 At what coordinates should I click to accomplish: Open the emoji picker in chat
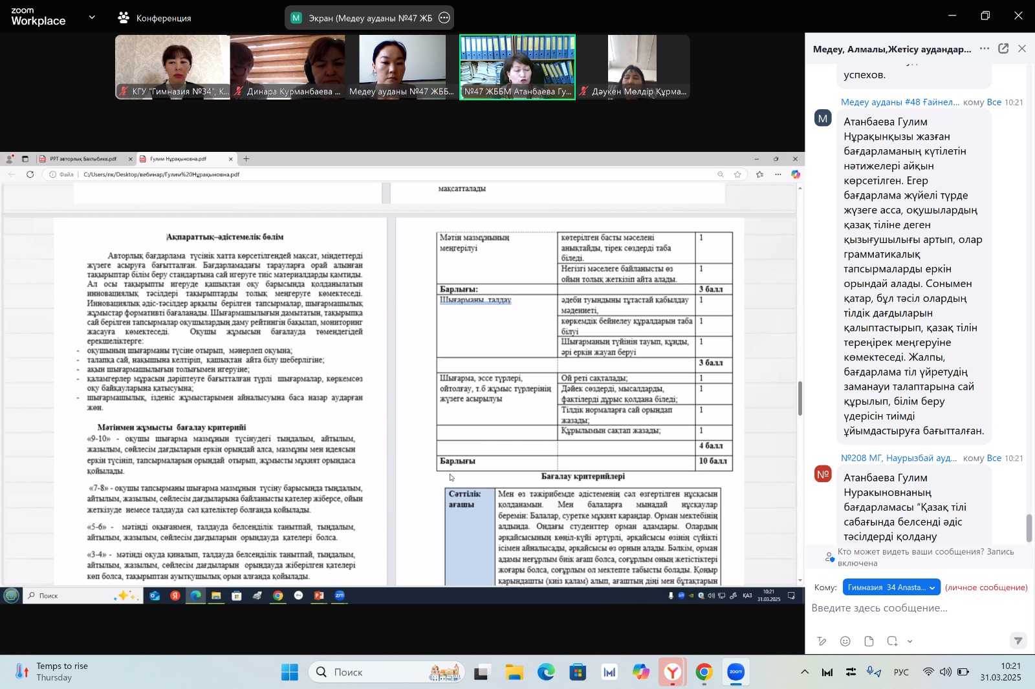pyautogui.click(x=845, y=641)
